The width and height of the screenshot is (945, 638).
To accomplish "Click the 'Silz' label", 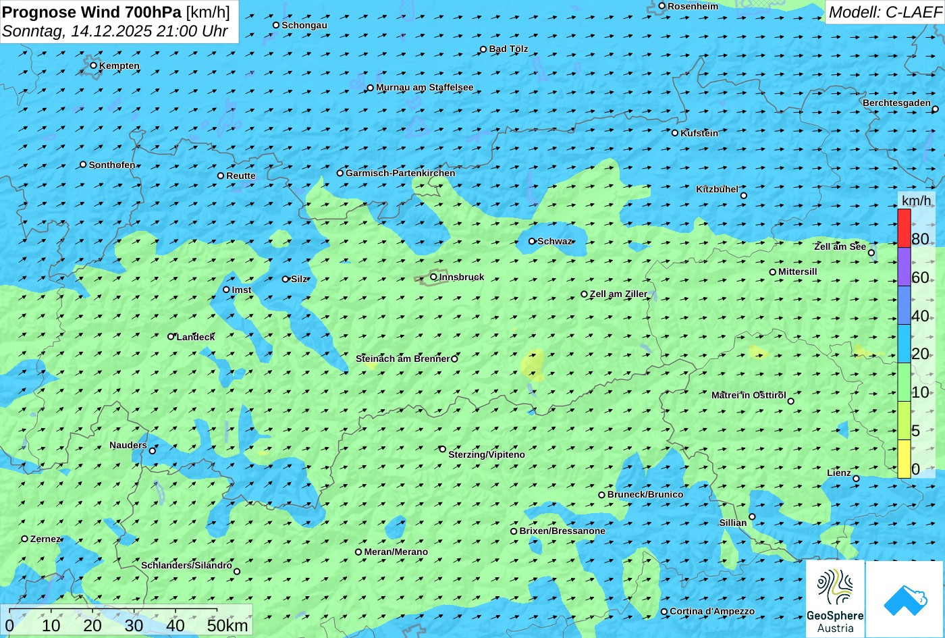I will [299, 279].
